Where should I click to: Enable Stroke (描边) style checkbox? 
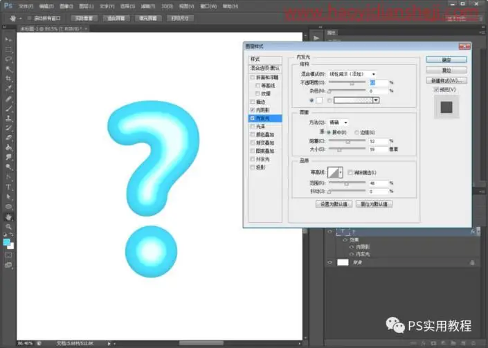(x=253, y=102)
